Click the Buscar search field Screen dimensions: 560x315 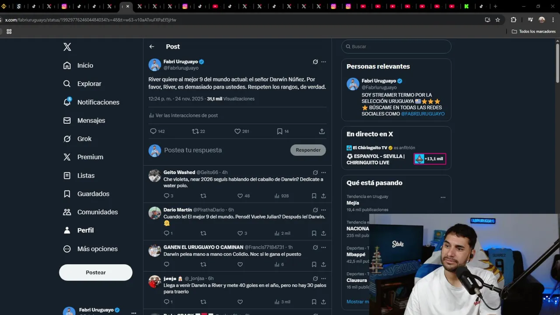coord(396,46)
